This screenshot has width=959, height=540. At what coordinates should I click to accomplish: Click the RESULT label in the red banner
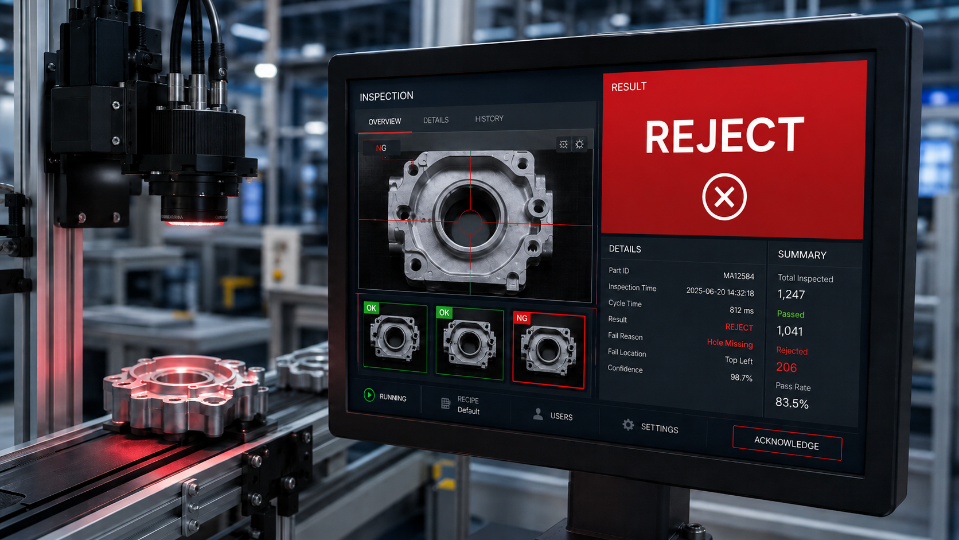(629, 87)
